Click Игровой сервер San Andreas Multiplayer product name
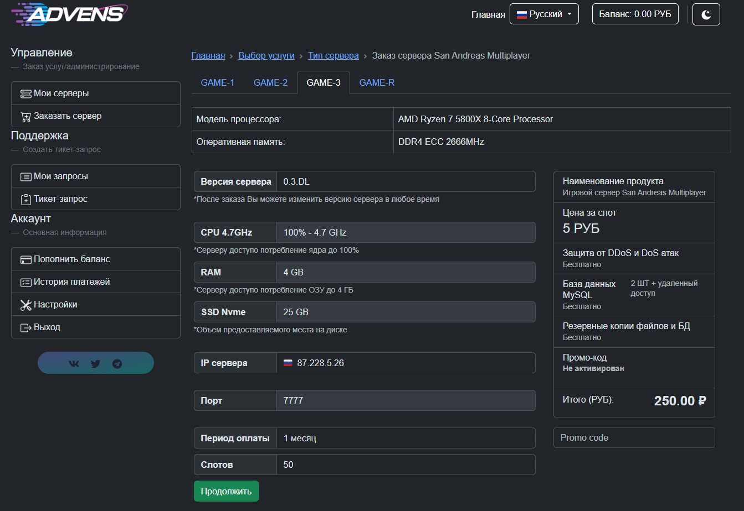 634,192
